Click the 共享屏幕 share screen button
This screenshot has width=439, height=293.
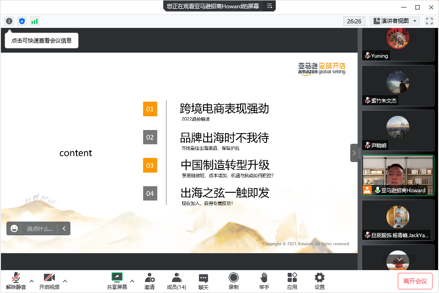117,281
